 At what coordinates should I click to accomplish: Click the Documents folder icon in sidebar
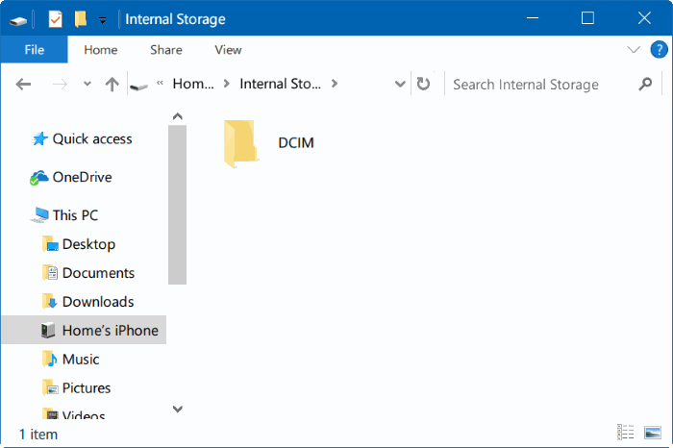tap(50, 272)
